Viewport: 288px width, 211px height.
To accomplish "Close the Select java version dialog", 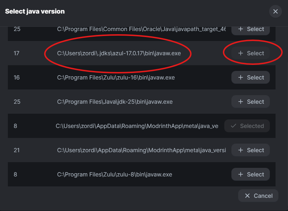I will pyautogui.click(x=275, y=11).
